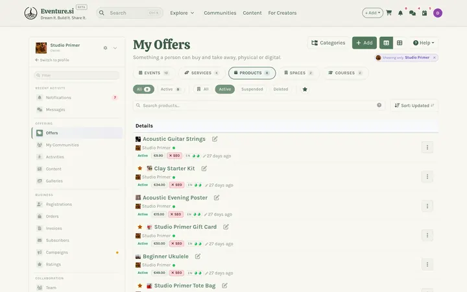Viewport: 467px width, 292px height.
Task: Edit Studio Primer Gift Card pencil icon
Action: [x=226, y=226]
